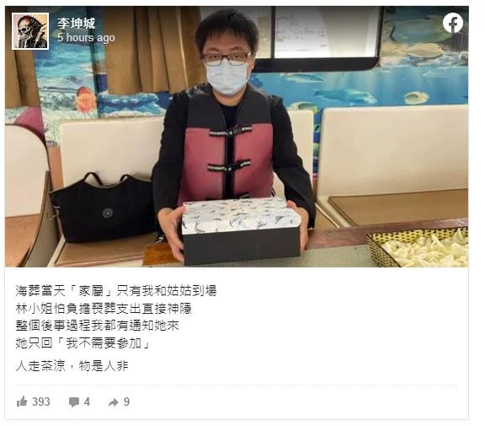Click the line 整個後事過程我都有通知她來
The image size is (485, 426).
(97, 326)
